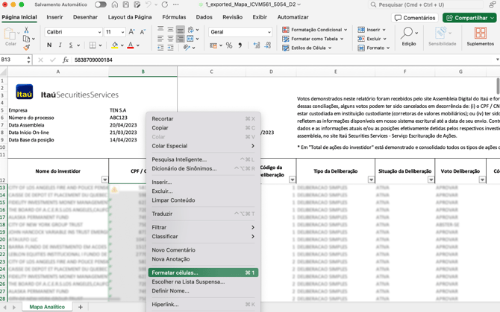Toggle the Salvamento Automático switch
The height and width of the screenshot is (312, 500).
point(100,4)
